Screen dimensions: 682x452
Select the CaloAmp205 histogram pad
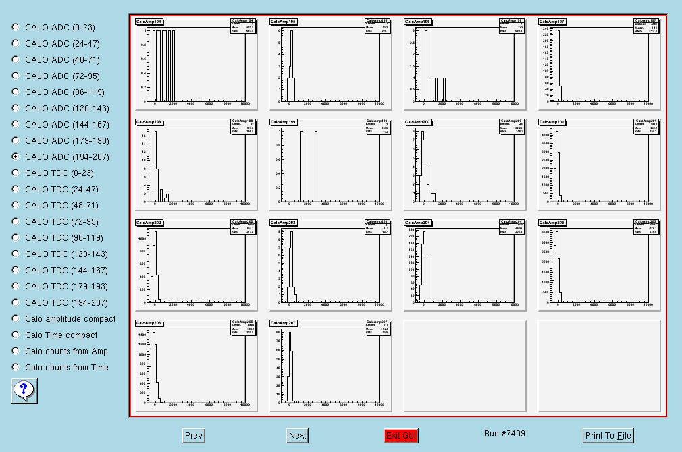tap(600, 265)
